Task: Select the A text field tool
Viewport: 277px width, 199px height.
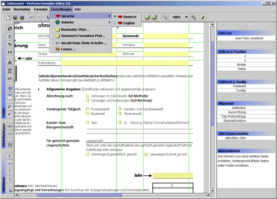Action: (x=10, y=63)
